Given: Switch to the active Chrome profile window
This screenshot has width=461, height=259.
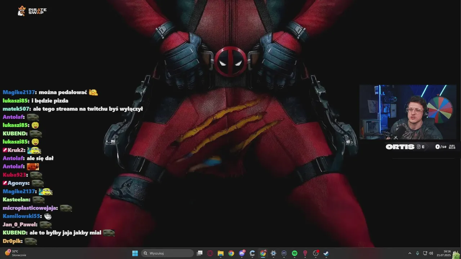Looking at the screenshot, I should (x=263, y=253).
